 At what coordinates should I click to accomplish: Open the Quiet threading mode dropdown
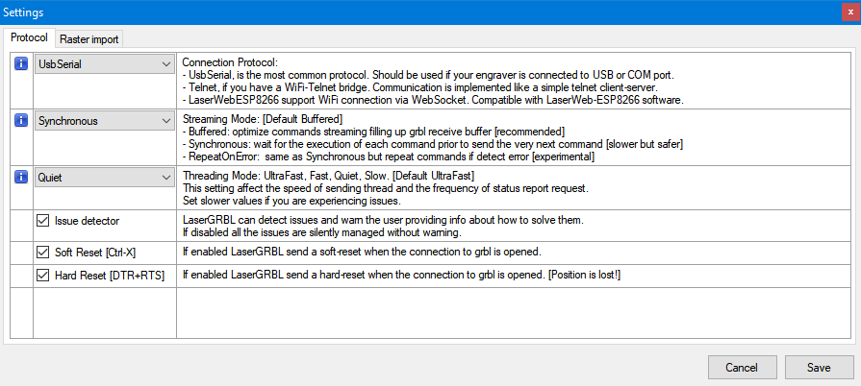click(104, 178)
